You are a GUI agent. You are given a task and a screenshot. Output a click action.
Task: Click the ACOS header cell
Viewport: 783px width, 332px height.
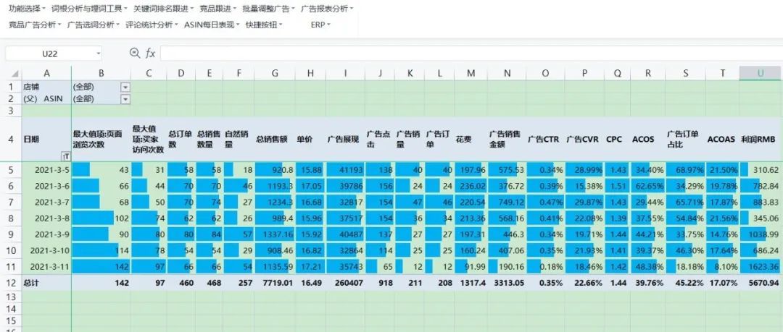(x=647, y=140)
